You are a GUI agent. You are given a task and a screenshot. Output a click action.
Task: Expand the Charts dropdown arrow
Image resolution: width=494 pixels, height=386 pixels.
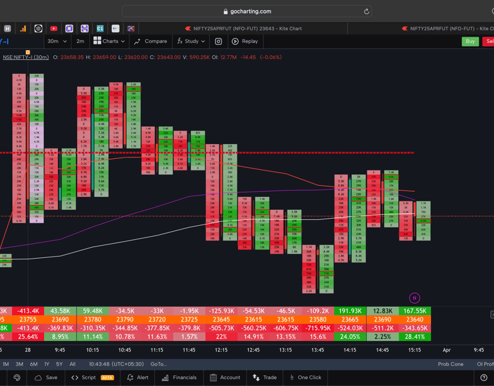[x=123, y=42]
